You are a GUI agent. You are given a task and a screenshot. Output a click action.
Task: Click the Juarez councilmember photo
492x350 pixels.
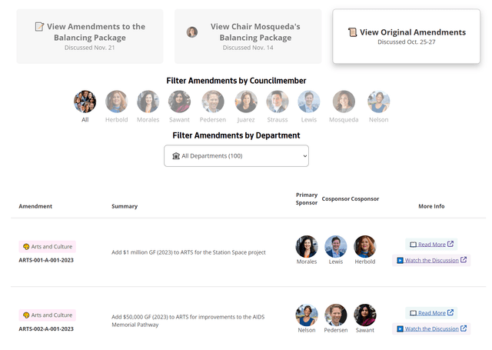[246, 102]
